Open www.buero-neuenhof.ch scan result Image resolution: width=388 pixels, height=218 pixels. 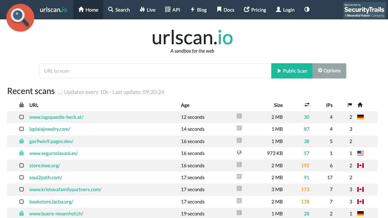[x=56, y=213]
